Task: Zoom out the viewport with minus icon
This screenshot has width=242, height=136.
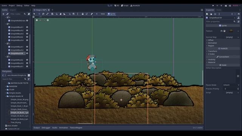Action: click(x=37, y=20)
